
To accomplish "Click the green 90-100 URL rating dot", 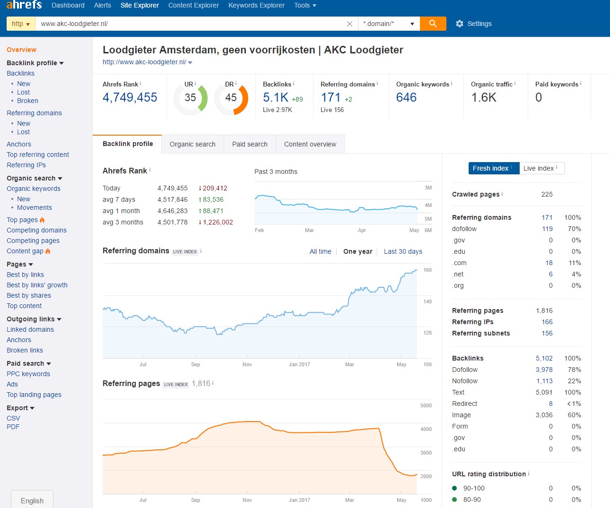I will pos(454,488).
